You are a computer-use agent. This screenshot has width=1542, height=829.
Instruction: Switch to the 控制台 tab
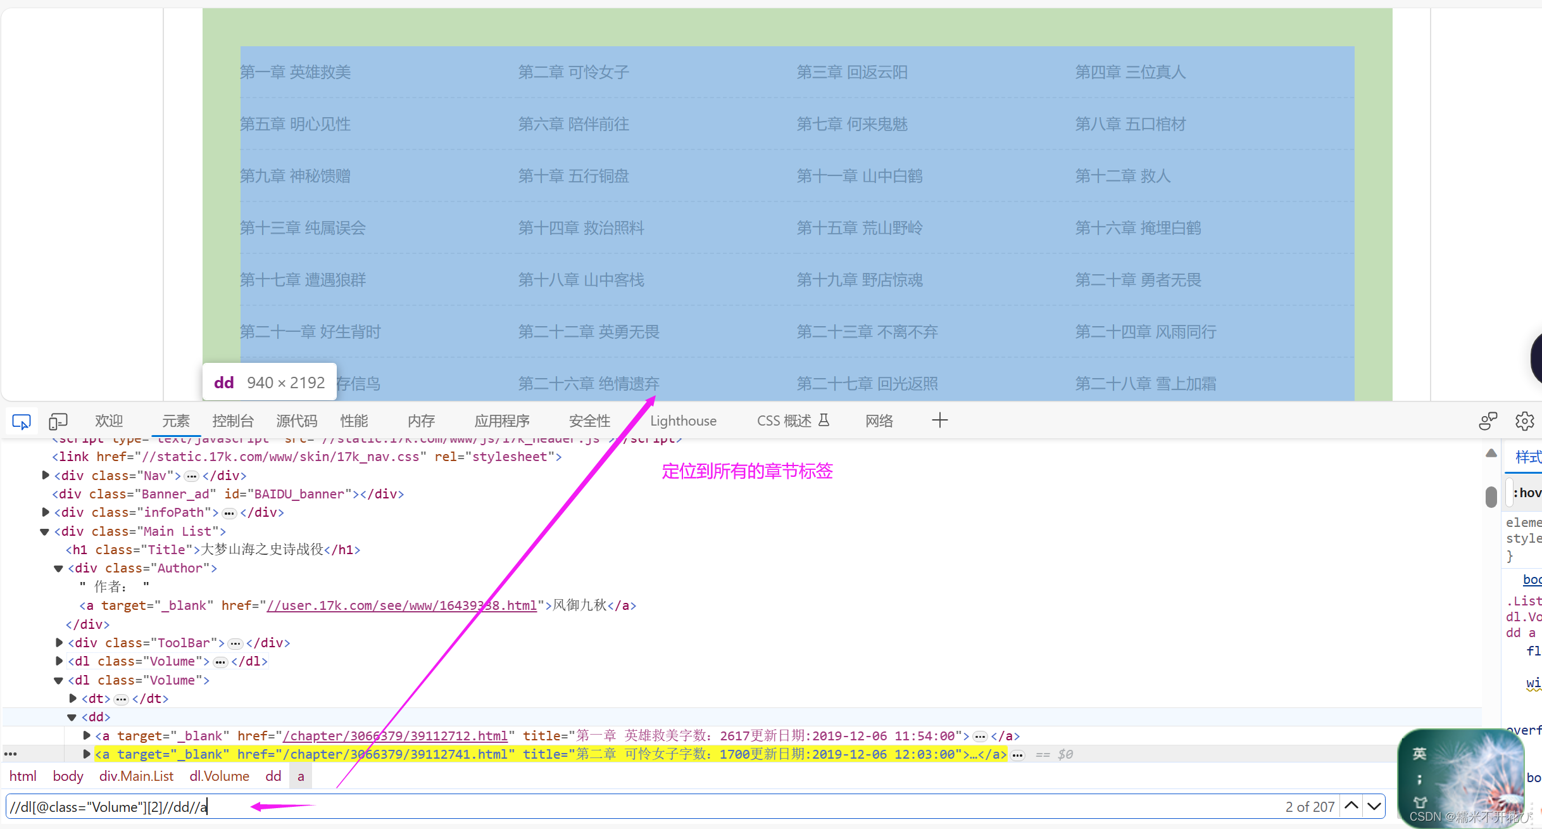pyautogui.click(x=233, y=421)
